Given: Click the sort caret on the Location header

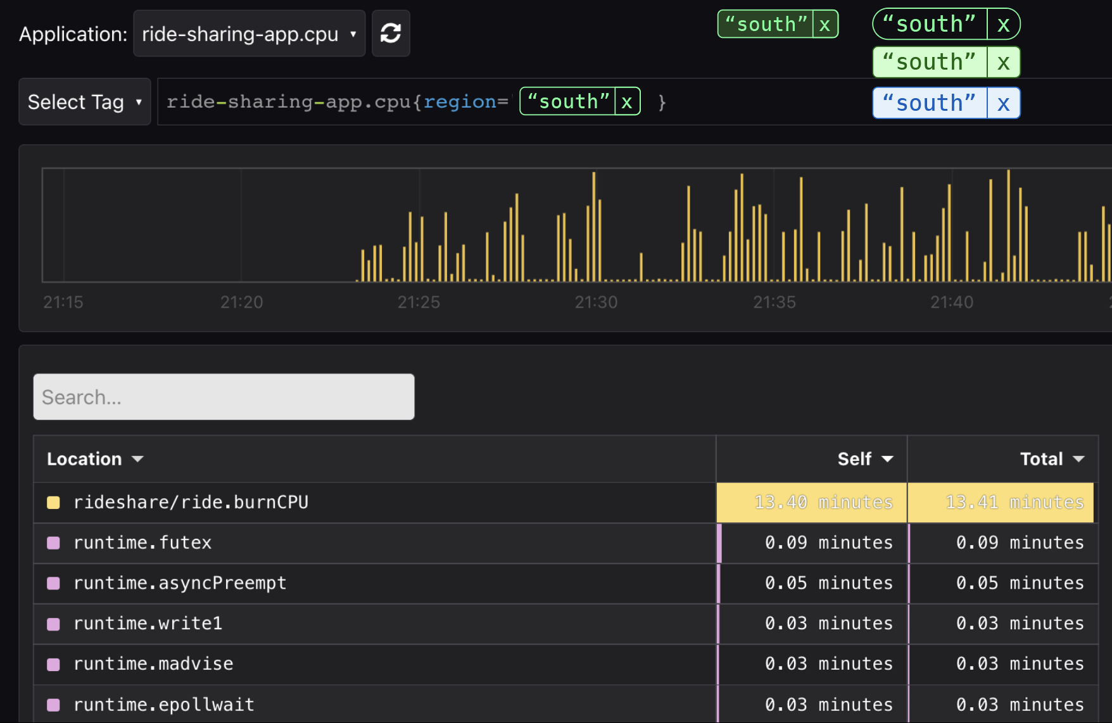Looking at the screenshot, I should point(138,458).
